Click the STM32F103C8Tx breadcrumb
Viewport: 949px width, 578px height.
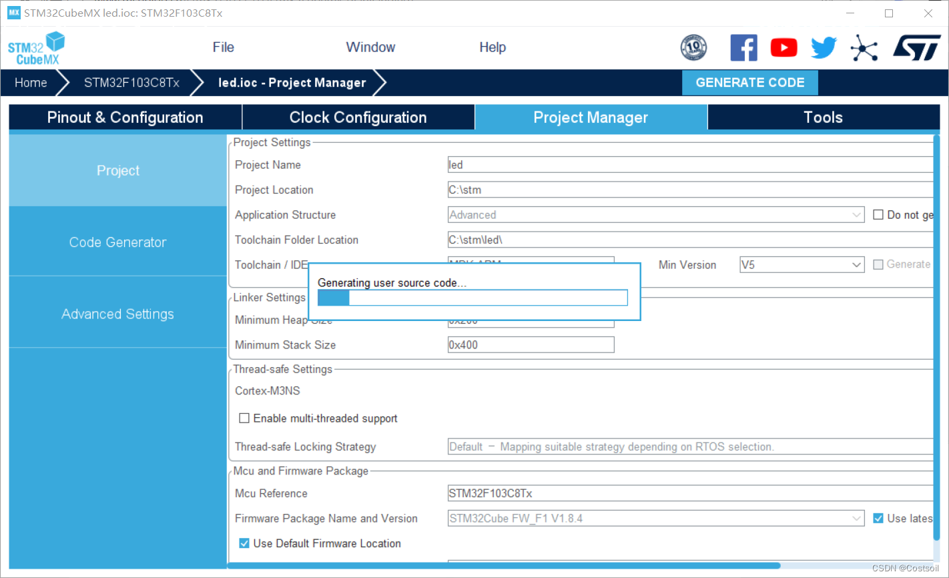pyautogui.click(x=131, y=83)
